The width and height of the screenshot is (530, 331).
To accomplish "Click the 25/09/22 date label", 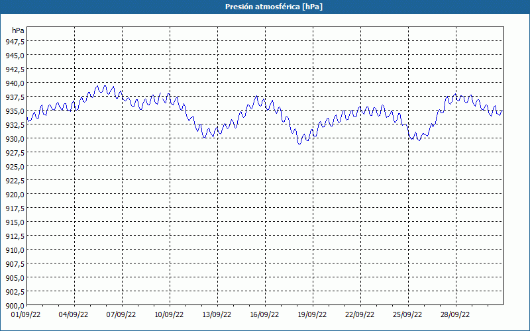I will (x=407, y=315).
